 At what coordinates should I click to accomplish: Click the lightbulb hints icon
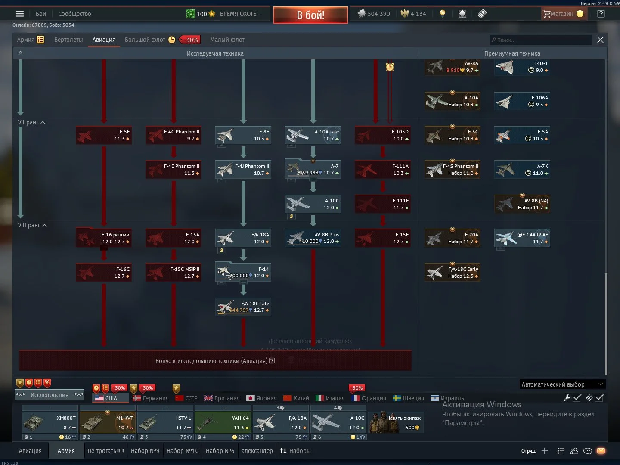point(442,14)
